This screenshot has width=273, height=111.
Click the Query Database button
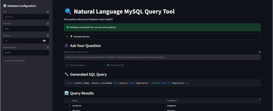[75, 65]
